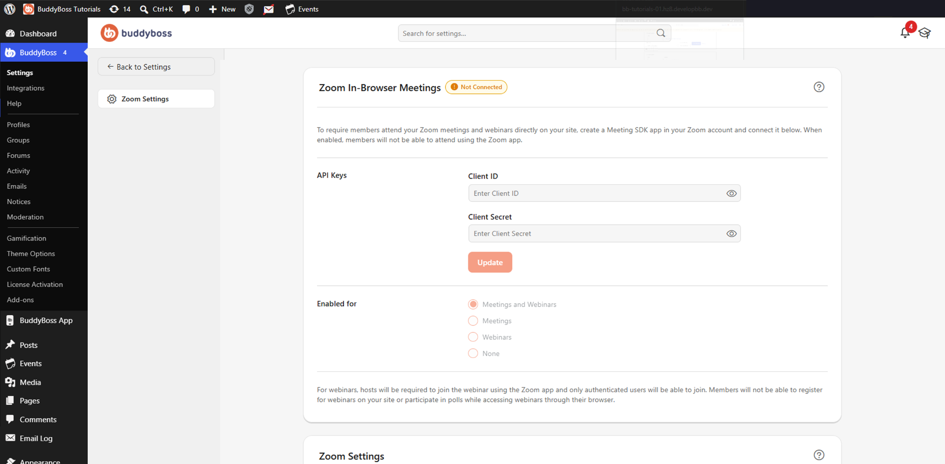Click the graduation cap icon
Image resolution: width=945 pixels, height=464 pixels.
tap(925, 33)
